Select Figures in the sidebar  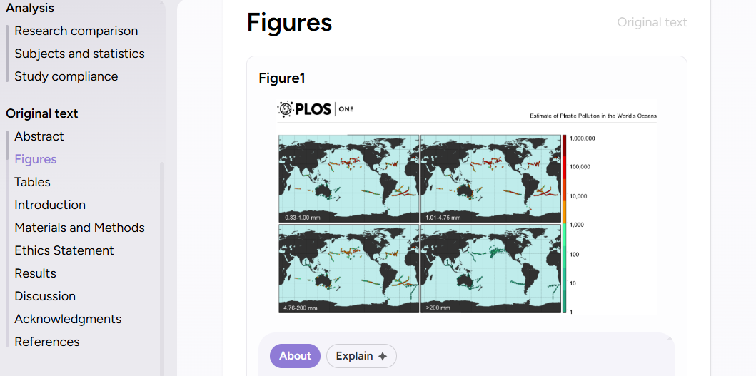pos(36,159)
